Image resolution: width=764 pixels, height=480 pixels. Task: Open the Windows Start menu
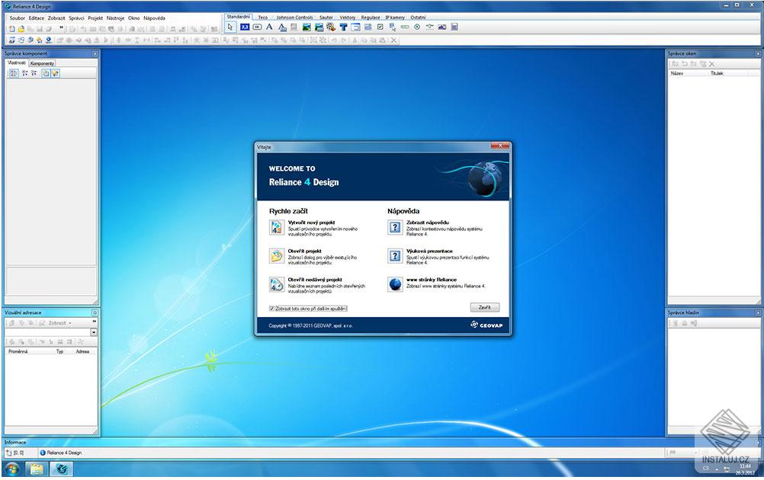[x=12, y=469]
